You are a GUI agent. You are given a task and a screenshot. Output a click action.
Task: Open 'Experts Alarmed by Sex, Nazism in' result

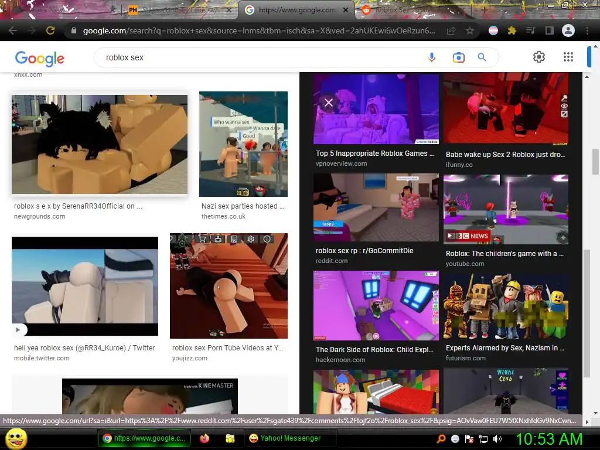(x=504, y=348)
